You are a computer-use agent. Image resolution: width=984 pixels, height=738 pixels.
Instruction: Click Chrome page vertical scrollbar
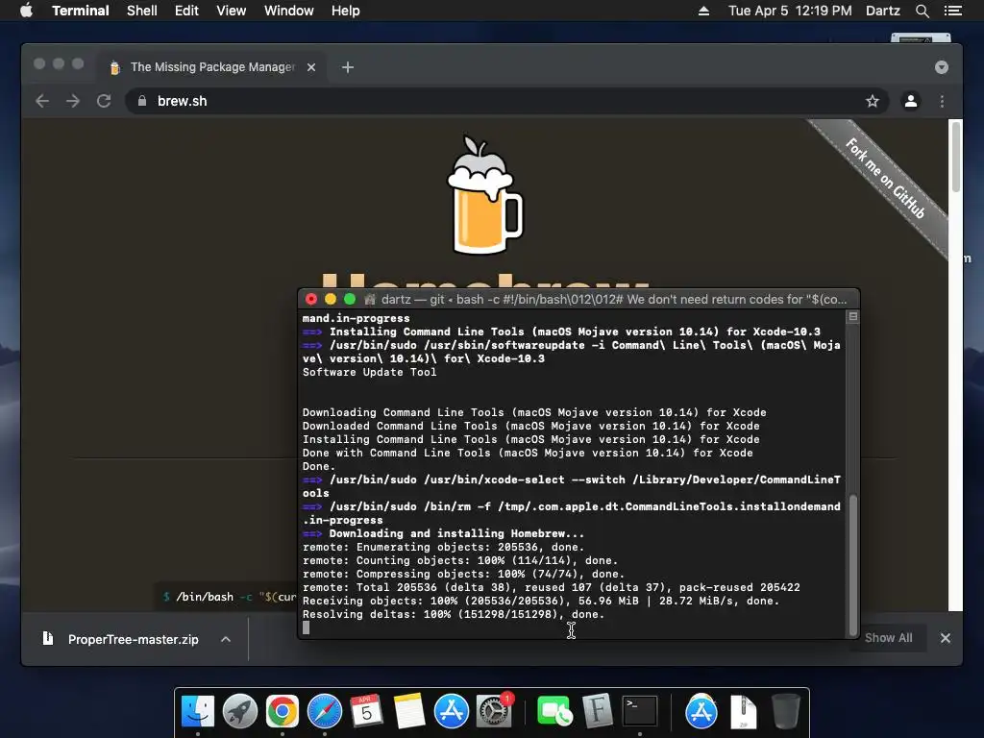coord(955,157)
